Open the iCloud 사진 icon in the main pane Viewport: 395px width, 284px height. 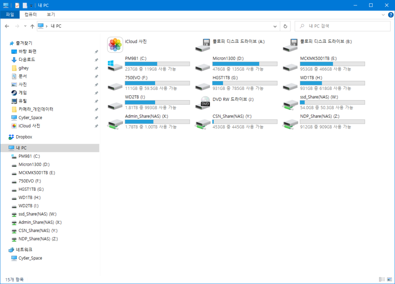click(115, 45)
